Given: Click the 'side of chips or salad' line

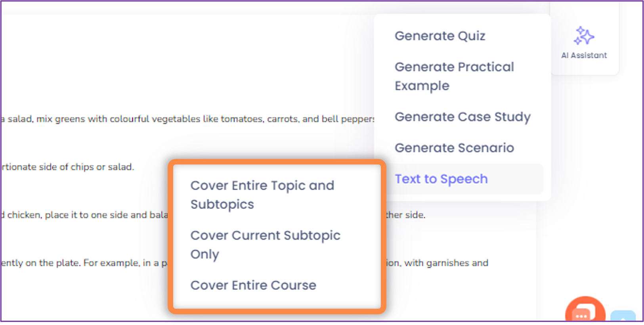Looking at the screenshot, I should [67, 167].
